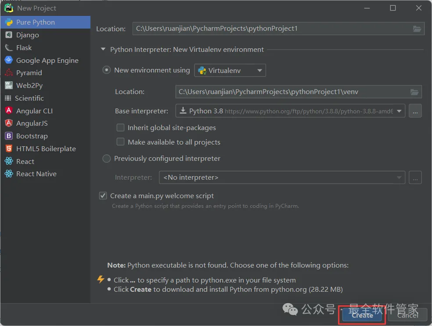Screen dimensions: 432x326
Task: Click the Scientific grid icon
Action: tap(8, 98)
